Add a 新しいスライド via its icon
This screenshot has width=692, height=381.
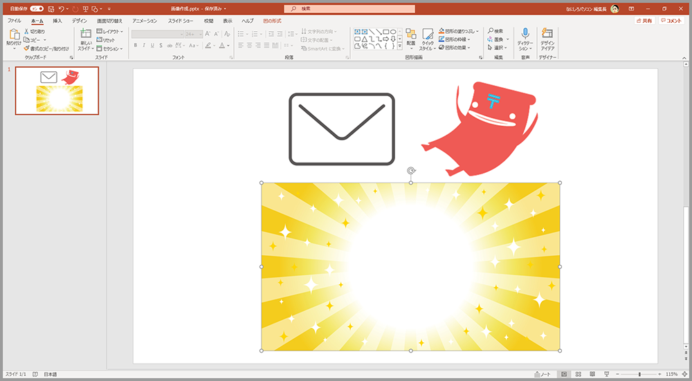pos(86,35)
